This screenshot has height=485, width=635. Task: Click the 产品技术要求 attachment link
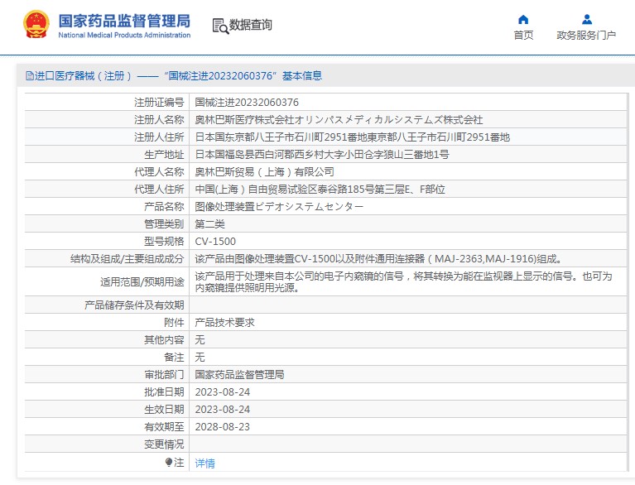[224, 323]
